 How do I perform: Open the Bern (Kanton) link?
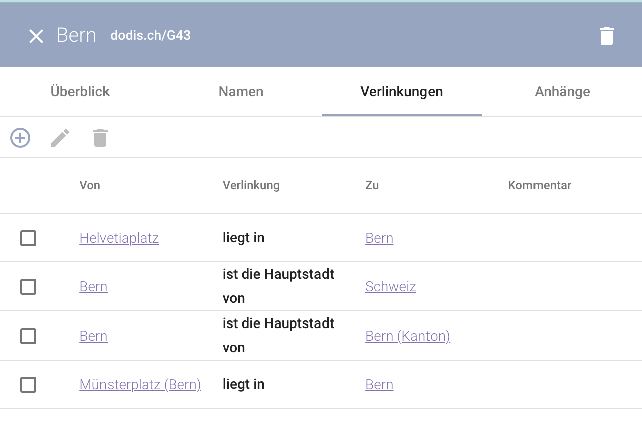coord(407,336)
